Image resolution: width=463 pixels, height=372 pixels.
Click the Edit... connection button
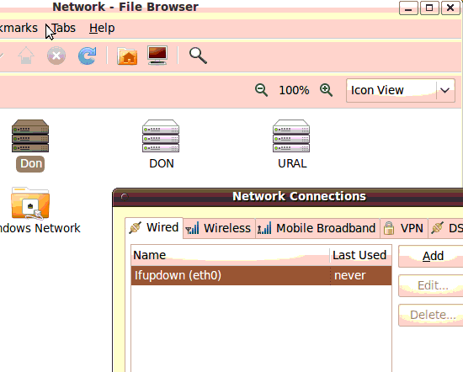pyautogui.click(x=431, y=285)
